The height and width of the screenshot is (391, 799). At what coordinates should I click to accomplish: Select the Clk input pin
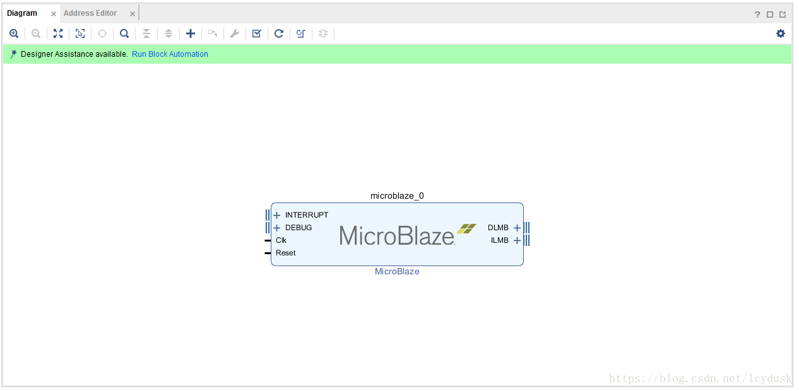(268, 240)
